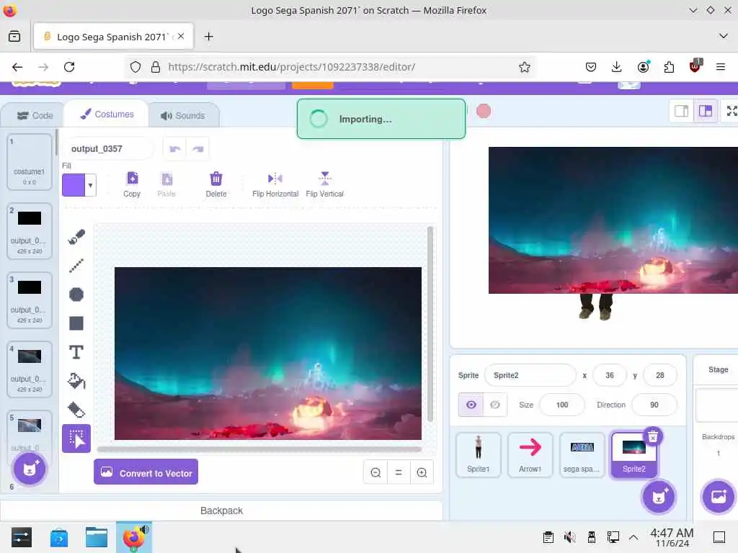The width and height of the screenshot is (738, 553).
Task: Select costume number 4 thumbnail
Action: 29,369
